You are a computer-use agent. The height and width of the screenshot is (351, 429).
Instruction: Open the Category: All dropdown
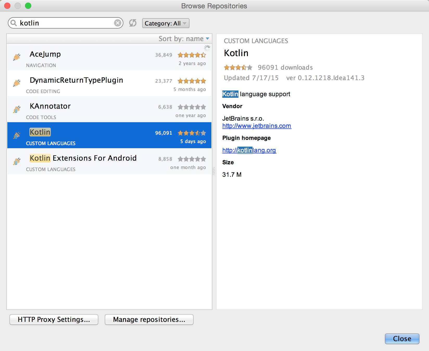(166, 23)
